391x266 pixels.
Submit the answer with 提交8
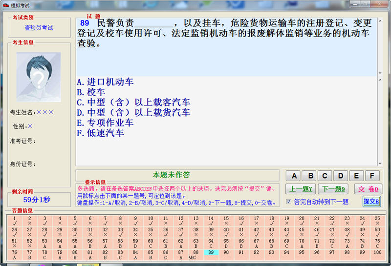click(x=371, y=201)
